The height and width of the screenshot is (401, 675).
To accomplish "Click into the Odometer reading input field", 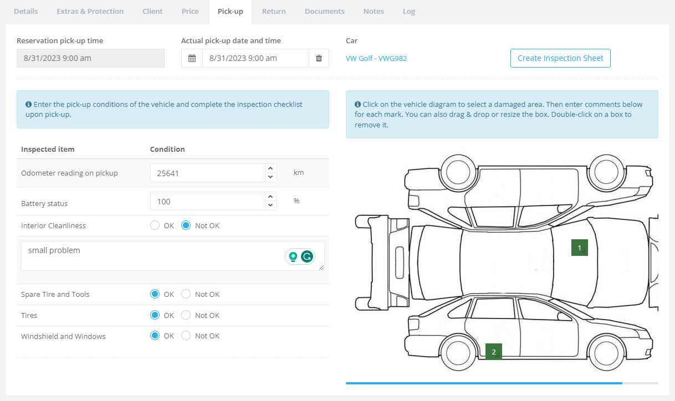I will click(x=208, y=173).
